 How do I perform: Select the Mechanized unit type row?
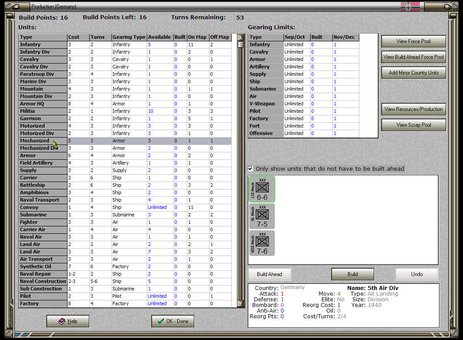pyautogui.click(x=125, y=141)
